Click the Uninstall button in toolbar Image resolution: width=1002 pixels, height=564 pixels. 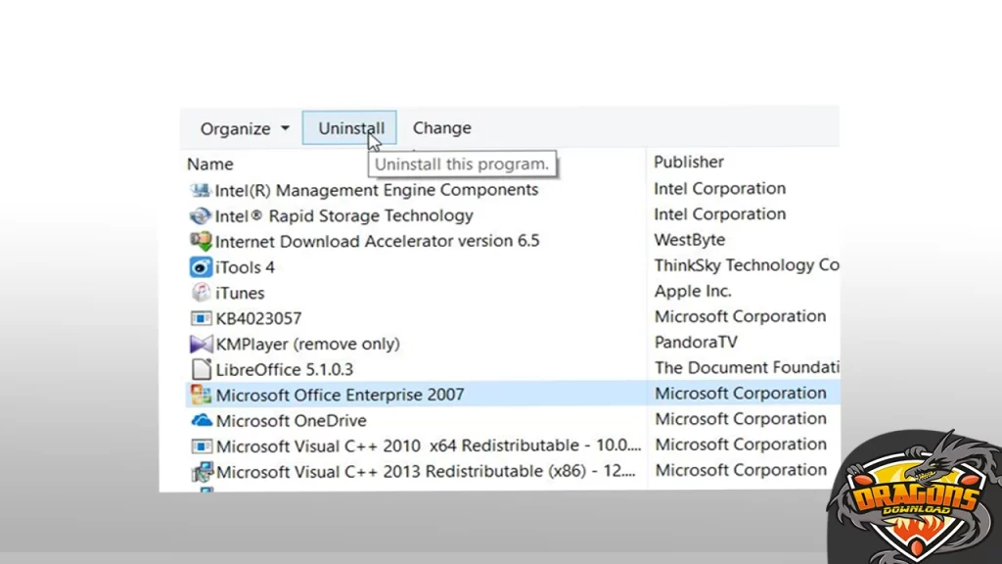[x=350, y=128]
